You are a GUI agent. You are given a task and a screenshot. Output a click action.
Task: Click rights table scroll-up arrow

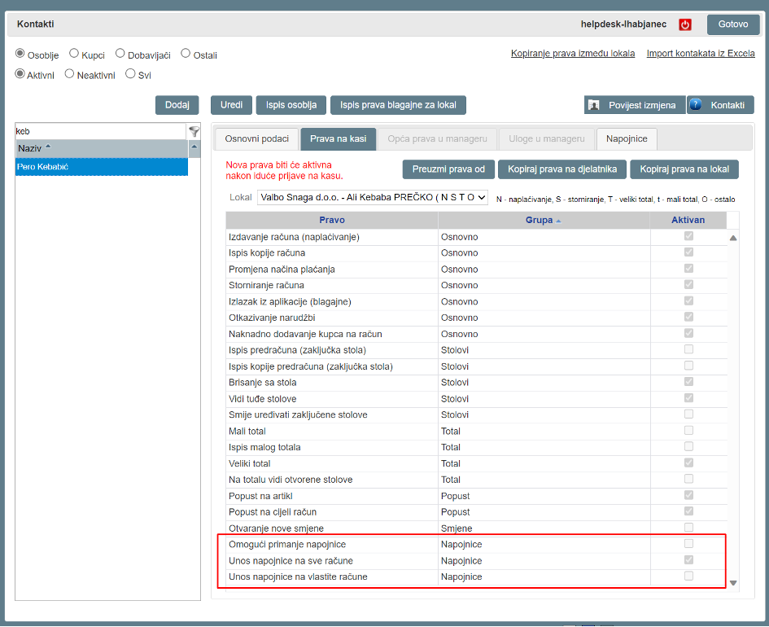tap(733, 239)
